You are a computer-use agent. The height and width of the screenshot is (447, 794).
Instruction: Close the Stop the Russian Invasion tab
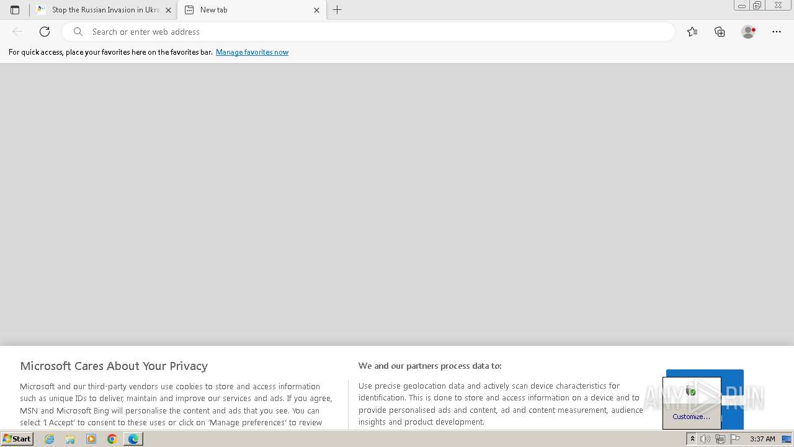(168, 10)
